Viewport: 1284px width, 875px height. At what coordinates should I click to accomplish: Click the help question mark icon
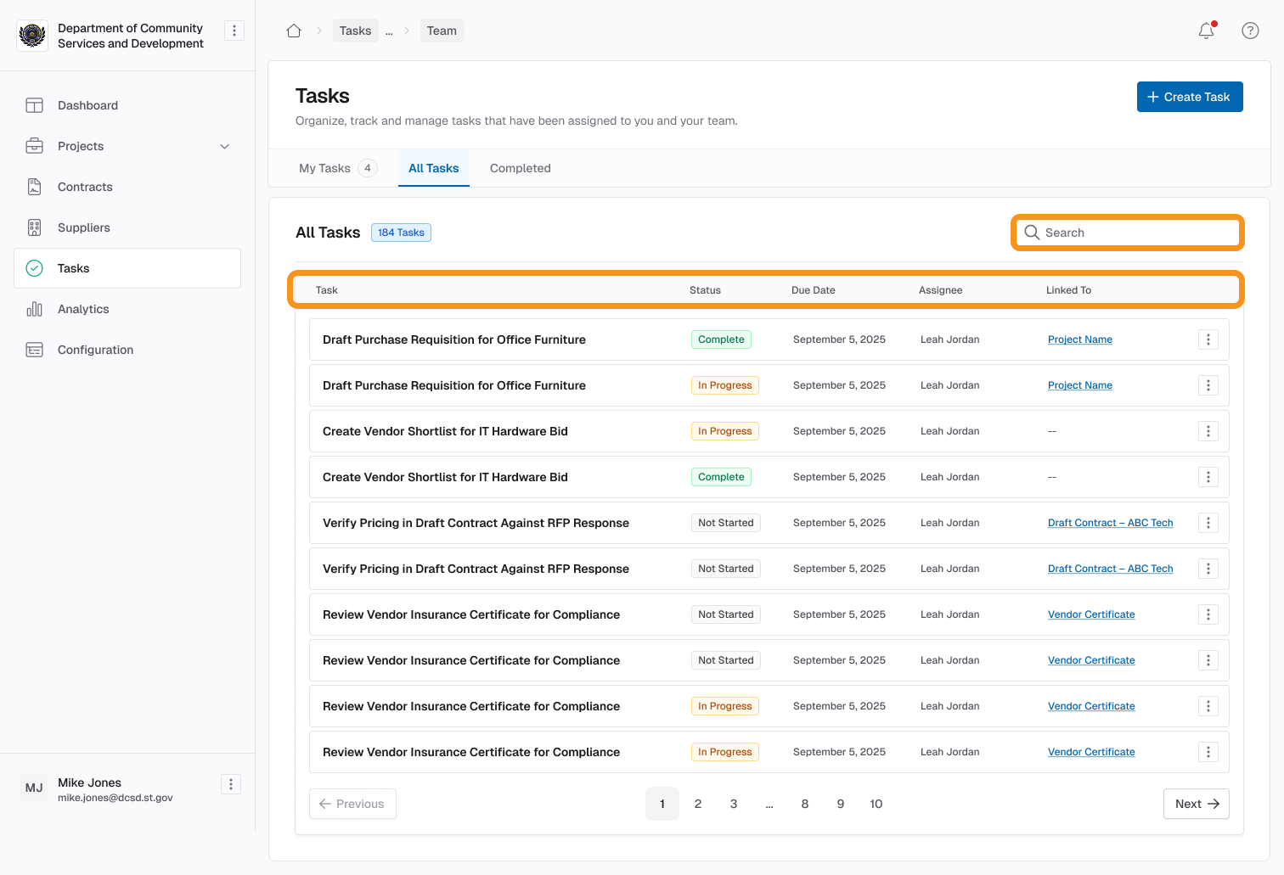click(1250, 31)
